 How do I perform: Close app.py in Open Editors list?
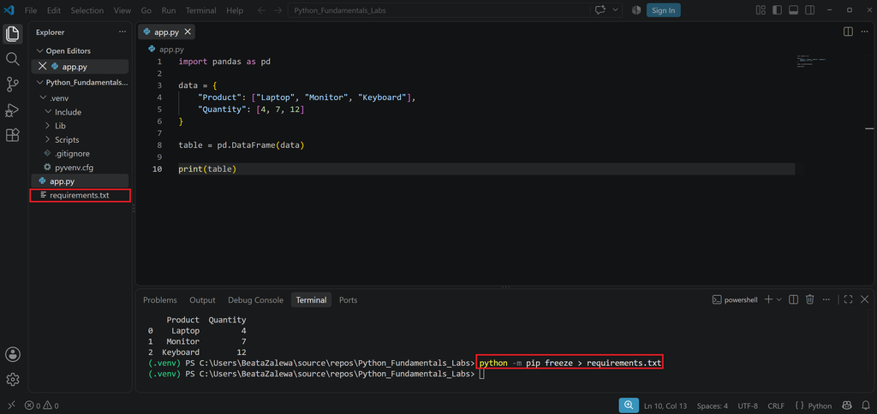[42, 66]
